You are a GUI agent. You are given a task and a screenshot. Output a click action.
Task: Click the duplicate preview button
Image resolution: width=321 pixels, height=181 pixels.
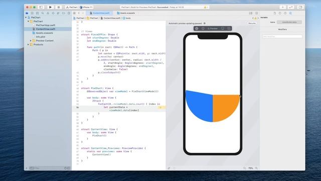229,29
